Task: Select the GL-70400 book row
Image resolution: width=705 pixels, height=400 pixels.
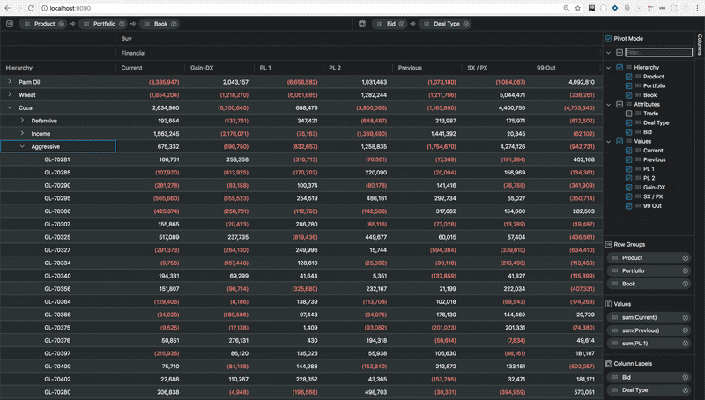Action: tap(301, 367)
